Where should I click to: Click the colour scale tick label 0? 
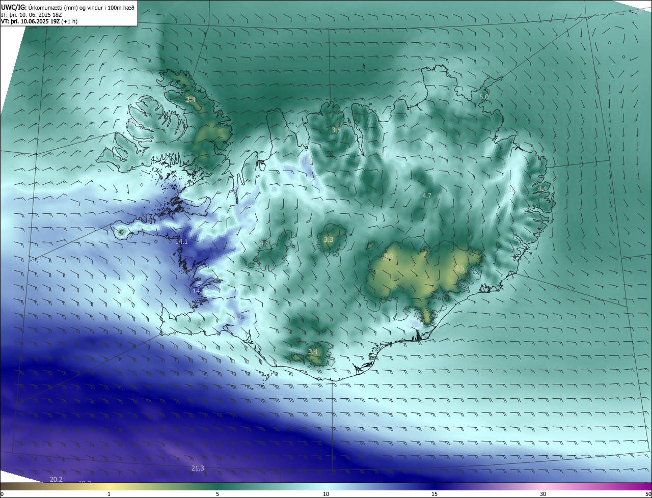2,494
